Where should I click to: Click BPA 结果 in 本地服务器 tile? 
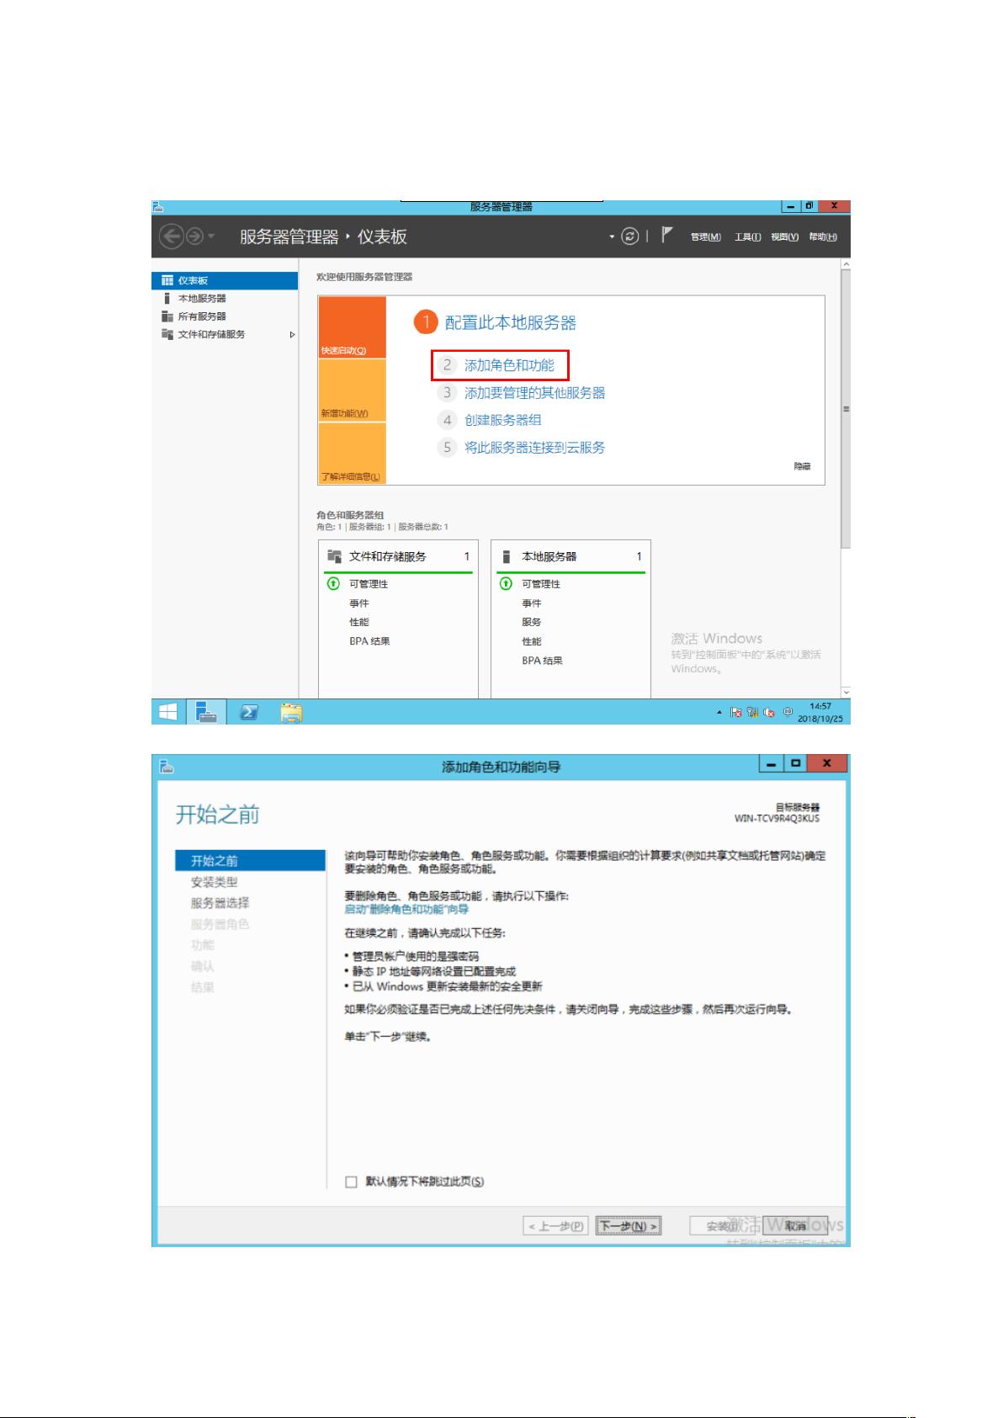click(542, 661)
